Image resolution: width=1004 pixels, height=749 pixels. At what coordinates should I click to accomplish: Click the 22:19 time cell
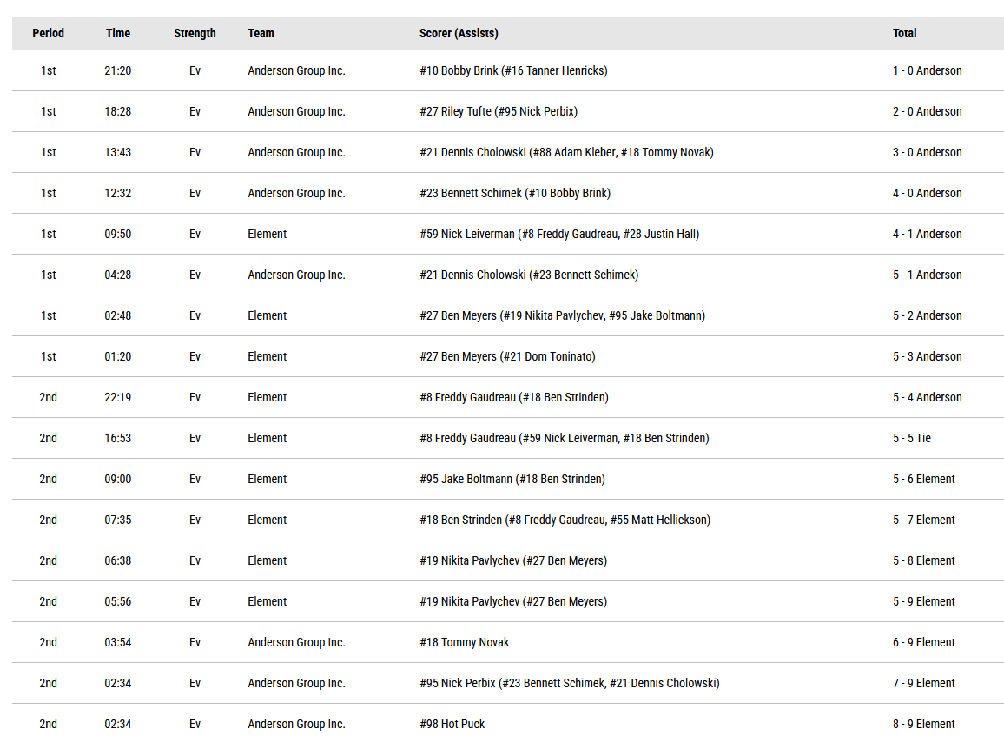(x=118, y=397)
